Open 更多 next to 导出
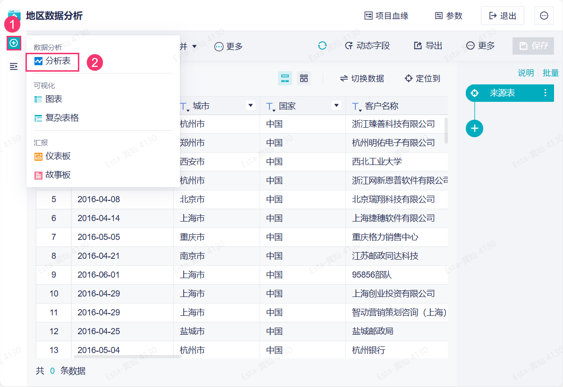The height and width of the screenshot is (387, 563). [480, 46]
